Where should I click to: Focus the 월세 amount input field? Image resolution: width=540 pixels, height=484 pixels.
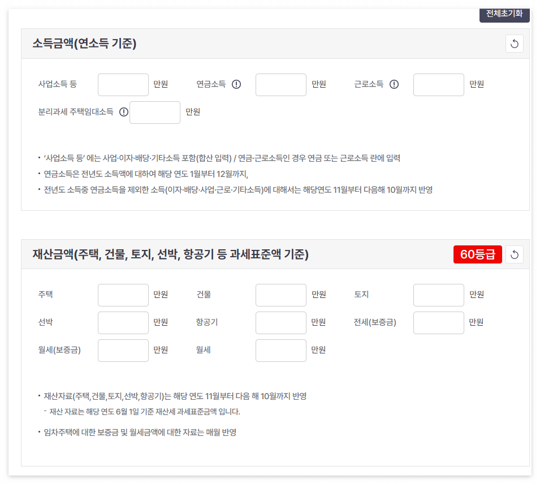point(281,351)
